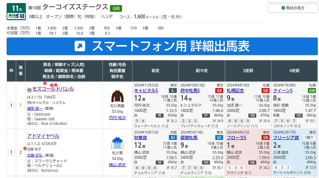
Task: Click the WIN5 badge icon
Action: tap(16, 16)
